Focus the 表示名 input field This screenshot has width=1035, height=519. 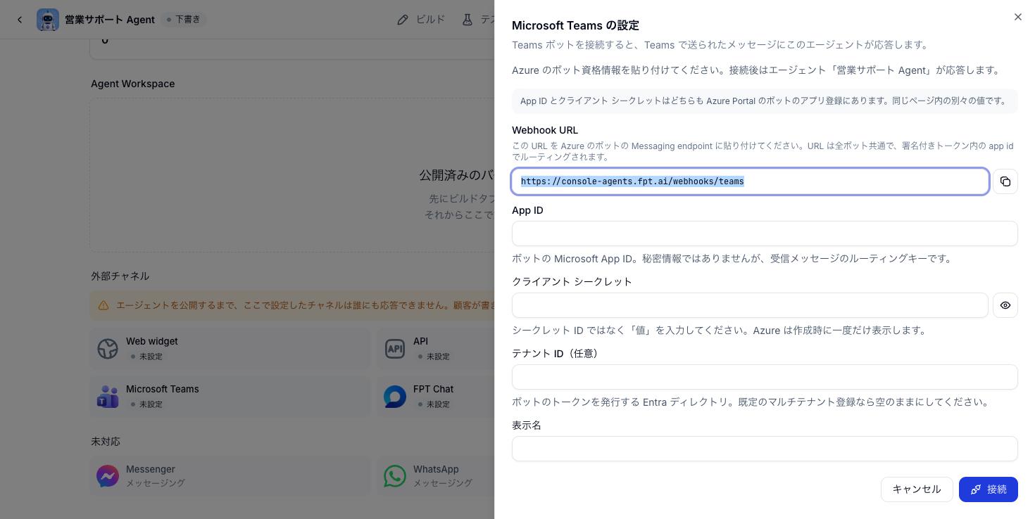tap(765, 449)
